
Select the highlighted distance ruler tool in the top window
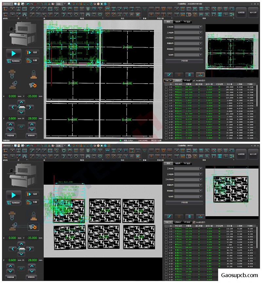coord(107,9)
